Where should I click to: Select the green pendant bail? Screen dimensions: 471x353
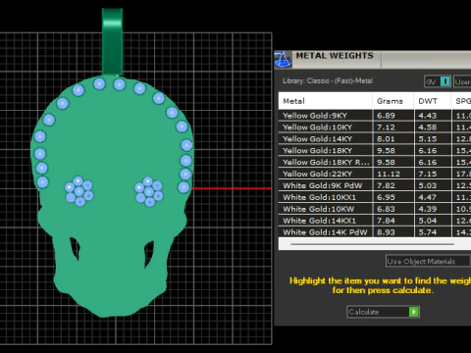tap(112, 42)
